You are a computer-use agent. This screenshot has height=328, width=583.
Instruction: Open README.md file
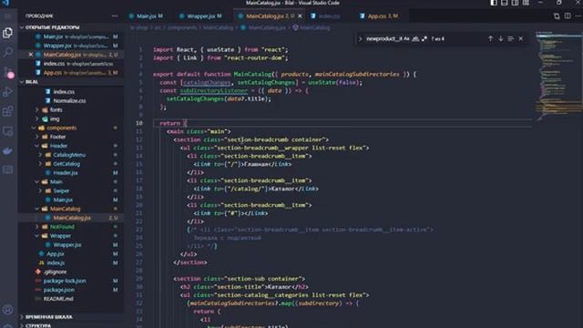click(58, 299)
